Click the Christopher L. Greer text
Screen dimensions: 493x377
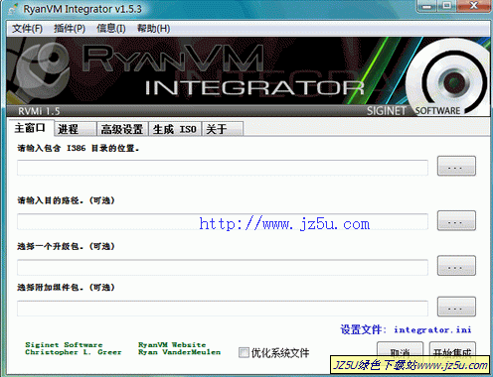(x=74, y=352)
